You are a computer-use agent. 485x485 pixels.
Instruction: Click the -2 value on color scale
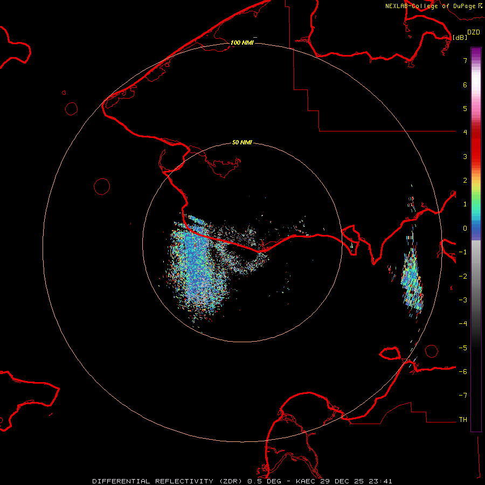click(x=463, y=276)
